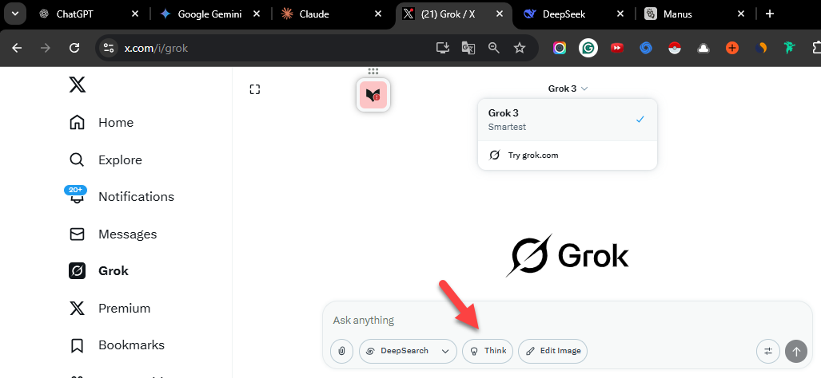Image resolution: width=821 pixels, height=378 pixels.
Task: Open the Grok 3 model selector
Action: click(568, 89)
